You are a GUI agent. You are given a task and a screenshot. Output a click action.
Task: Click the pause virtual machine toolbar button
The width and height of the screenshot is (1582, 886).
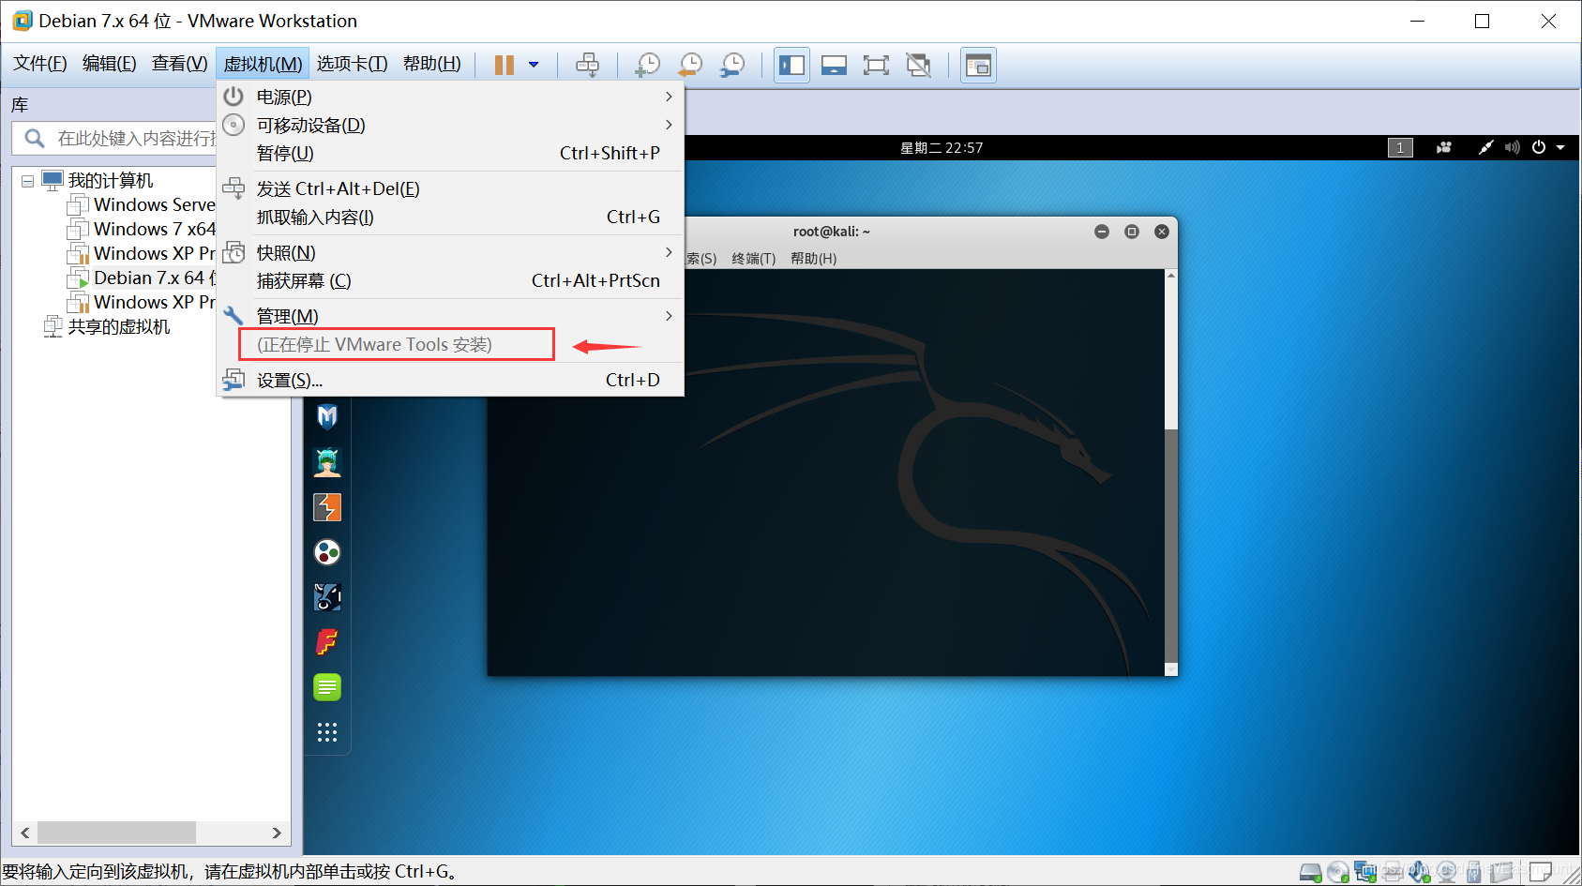click(505, 65)
